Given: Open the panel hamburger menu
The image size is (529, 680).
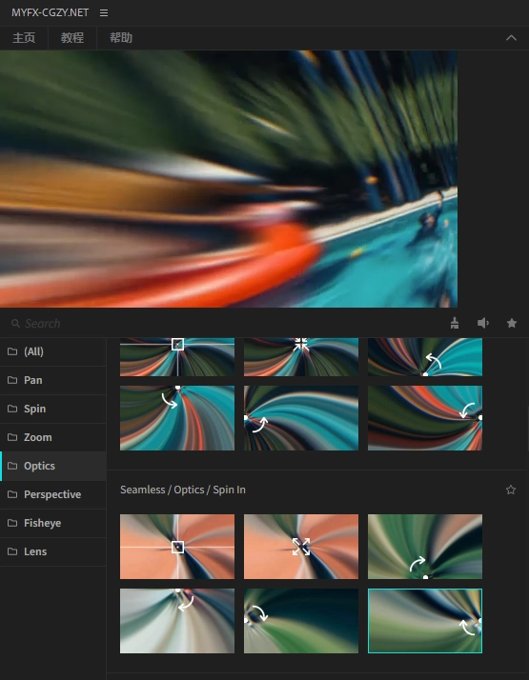Looking at the screenshot, I should coord(104,13).
